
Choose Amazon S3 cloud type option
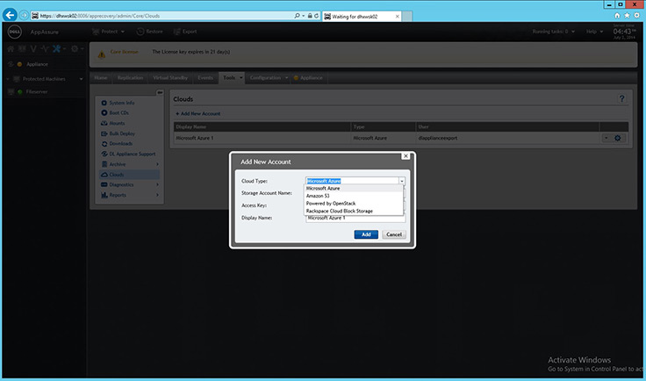click(x=354, y=196)
